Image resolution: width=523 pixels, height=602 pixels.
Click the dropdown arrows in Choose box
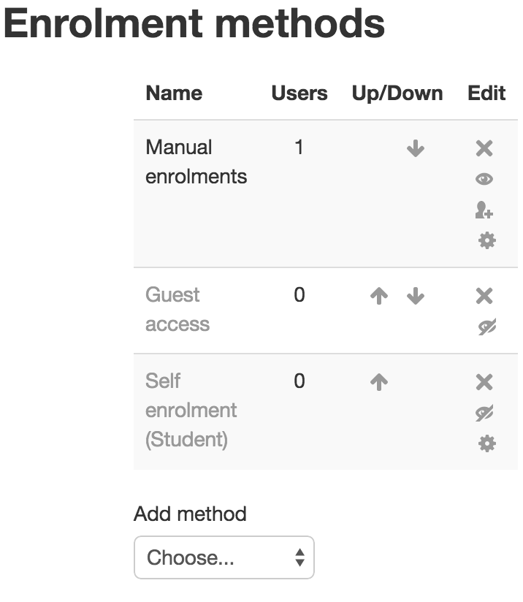[300, 557]
